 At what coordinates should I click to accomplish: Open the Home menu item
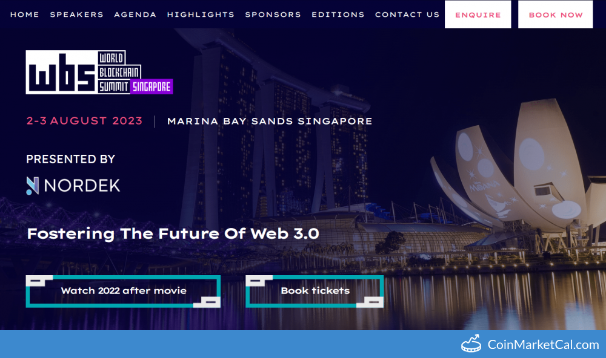coord(24,15)
